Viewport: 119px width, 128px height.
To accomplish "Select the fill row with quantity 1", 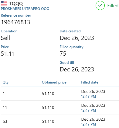I will pyautogui.click(x=60, y=94).
